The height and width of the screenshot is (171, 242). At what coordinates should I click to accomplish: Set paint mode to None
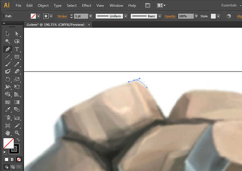tap(19, 159)
